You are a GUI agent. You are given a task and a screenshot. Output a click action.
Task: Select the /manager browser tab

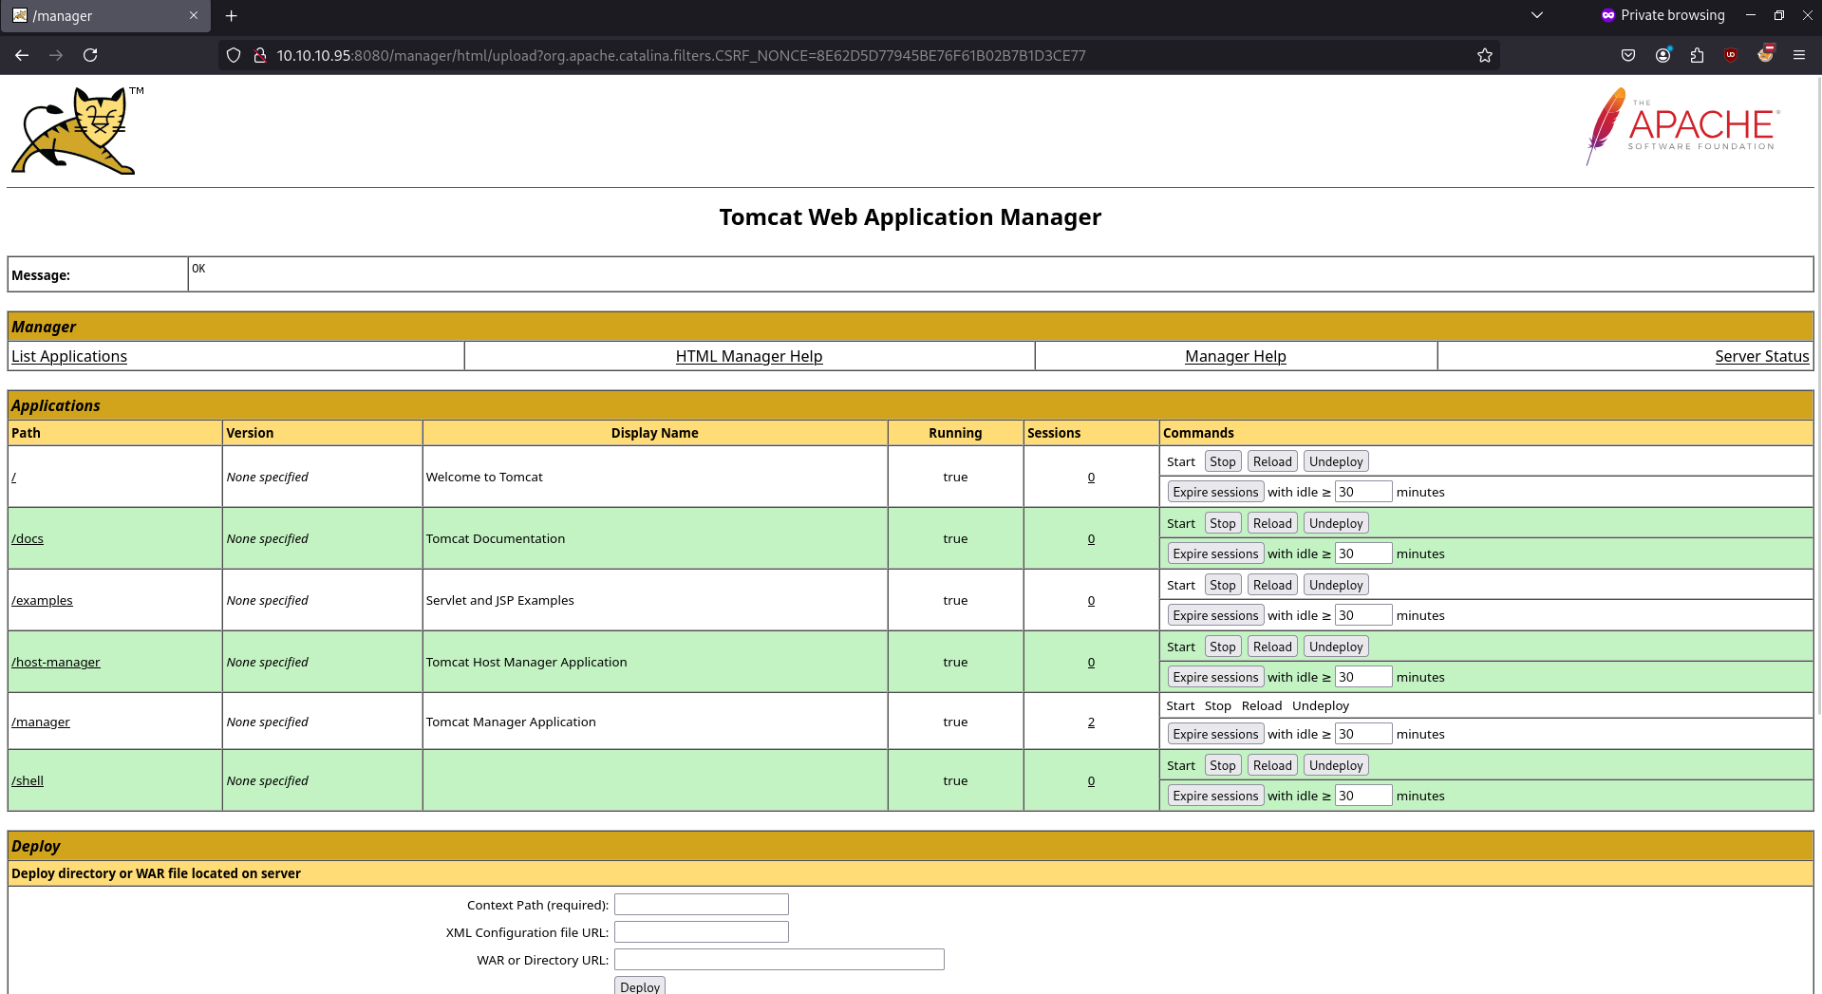point(105,16)
